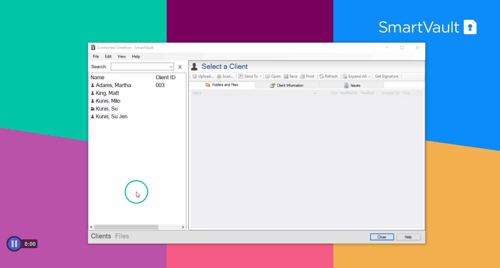Clear the search with the X button
The width and height of the screenshot is (500, 268).
point(180,67)
